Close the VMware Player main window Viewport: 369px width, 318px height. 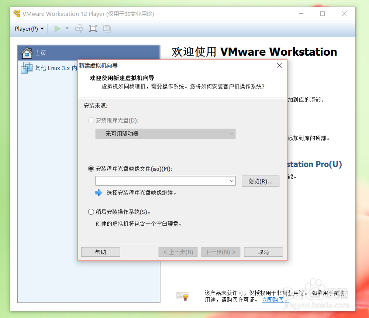pyautogui.click(x=344, y=14)
